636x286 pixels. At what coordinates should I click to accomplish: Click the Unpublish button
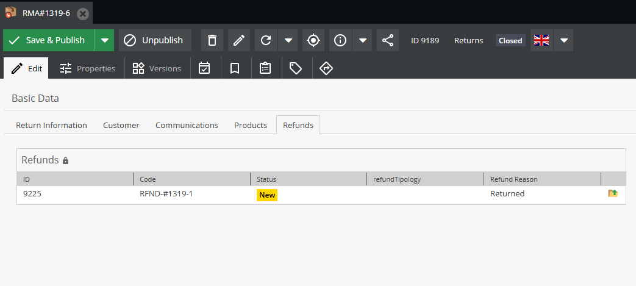coord(155,40)
